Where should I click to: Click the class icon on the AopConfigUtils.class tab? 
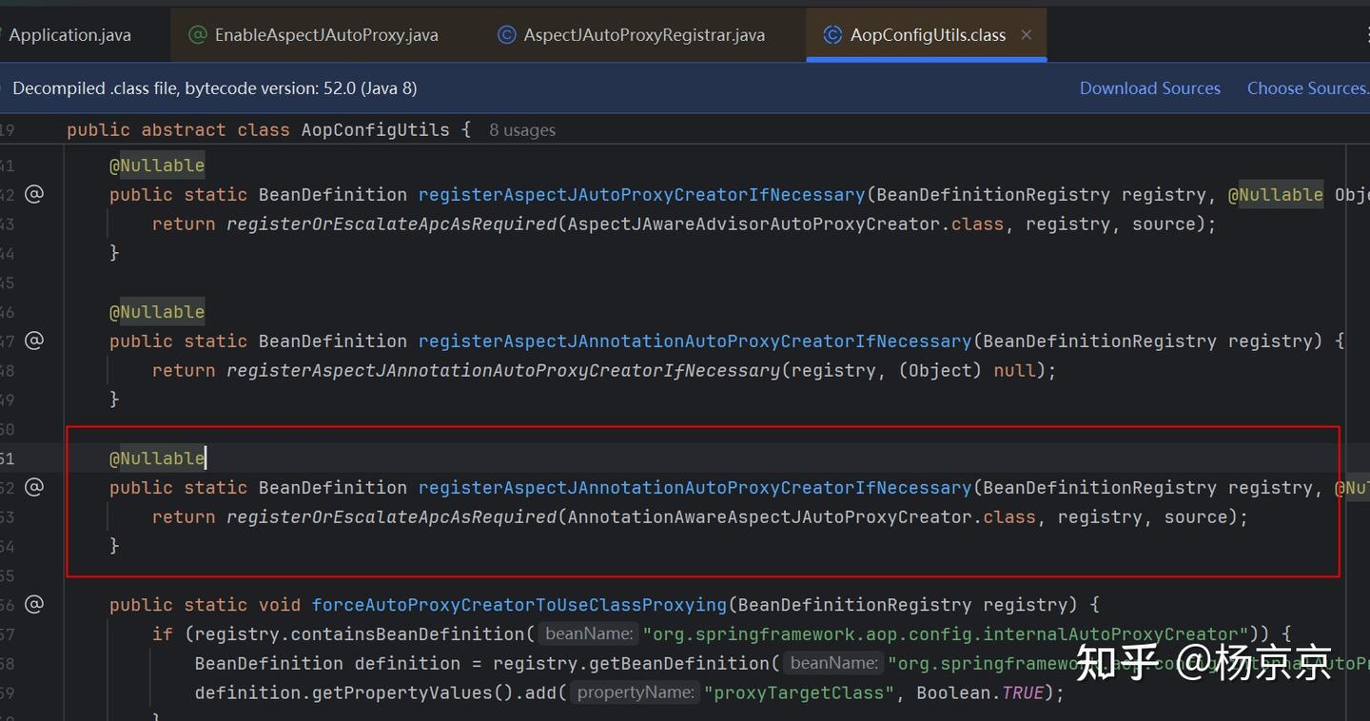[832, 35]
